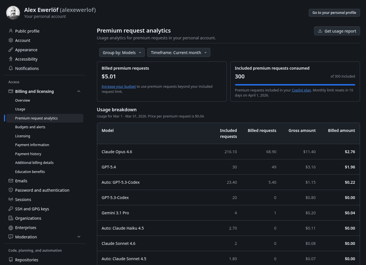The image size is (366, 265).
Task: Click the Enterprises globe icon
Action: (11, 228)
